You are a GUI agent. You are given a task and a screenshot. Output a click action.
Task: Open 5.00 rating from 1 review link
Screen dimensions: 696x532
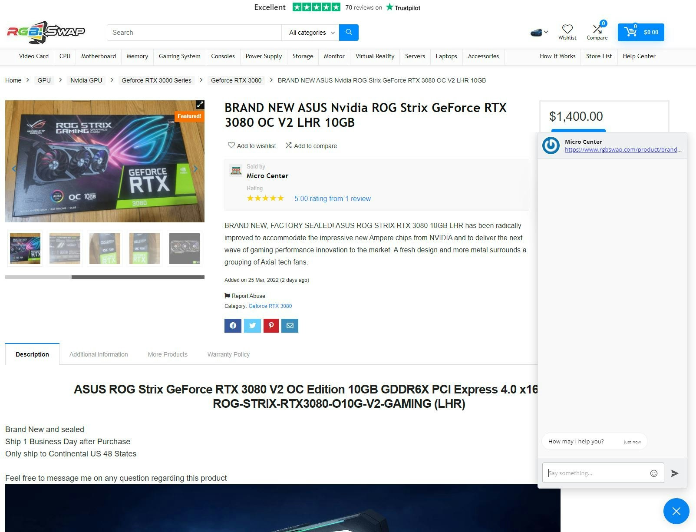point(333,199)
